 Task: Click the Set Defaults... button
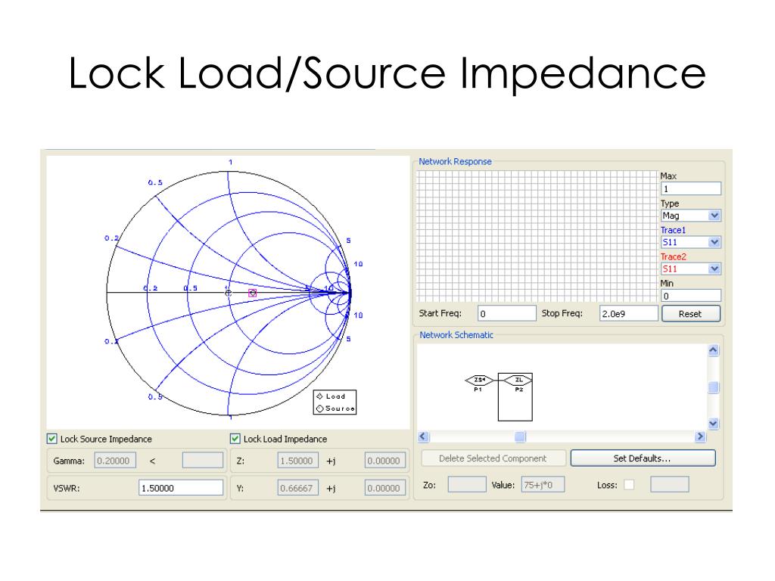[643, 458]
